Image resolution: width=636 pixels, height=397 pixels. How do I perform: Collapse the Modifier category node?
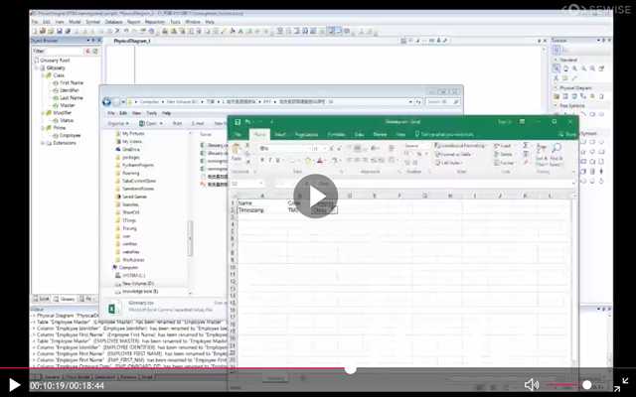pyautogui.click(x=43, y=113)
